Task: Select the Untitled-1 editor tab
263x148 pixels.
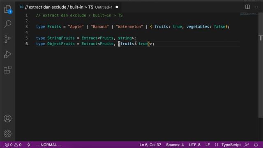Action: tap(69, 7)
